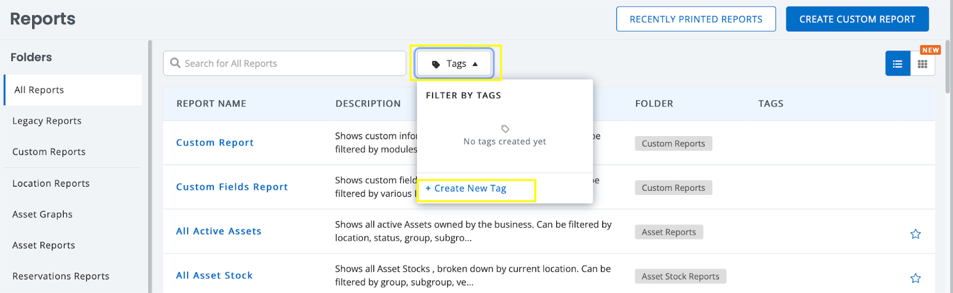Click the FOLDER column header
The width and height of the screenshot is (953, 293).
(654, 103)
